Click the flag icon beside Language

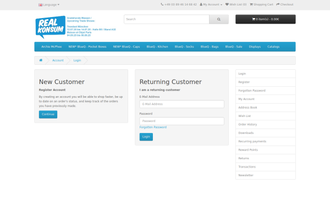tap(40, 5)
